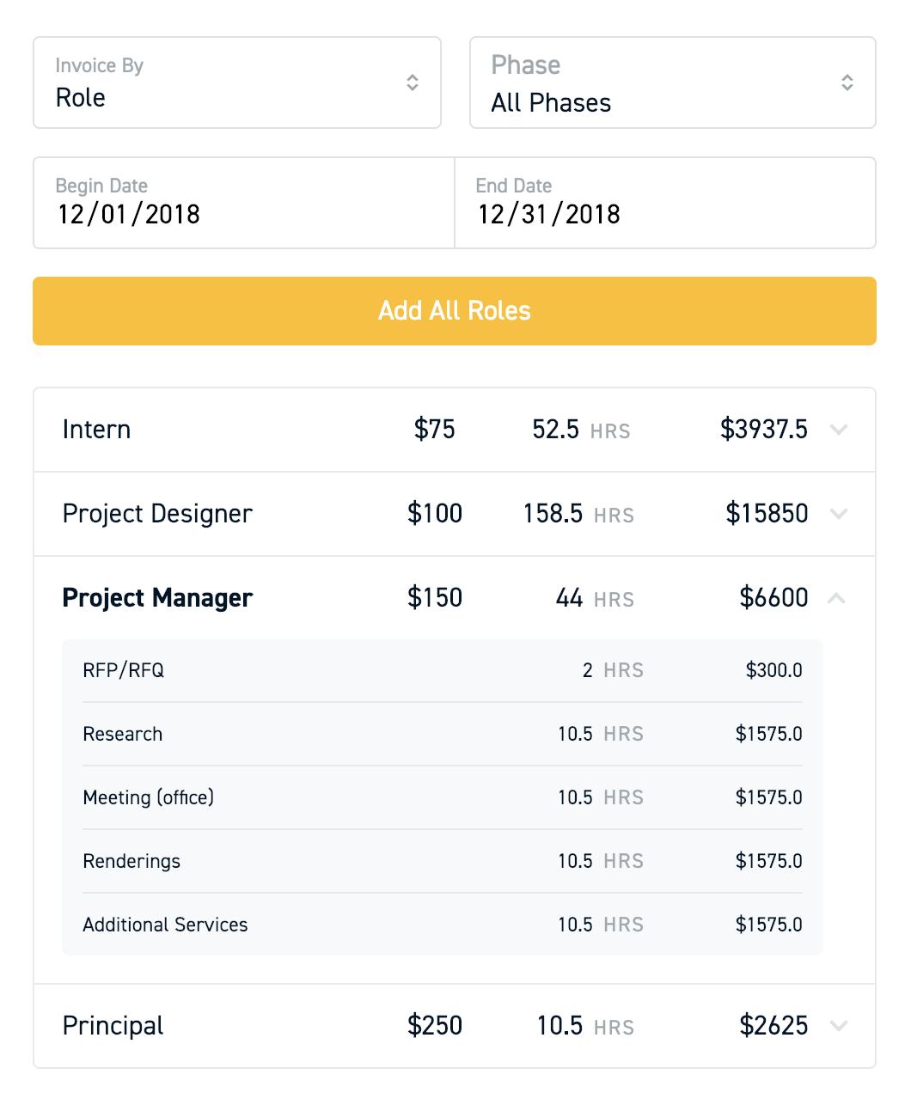The height and width of the screenshot is (1105, 911).
Task: Click the Research activity line
Action: click(442, 734)
